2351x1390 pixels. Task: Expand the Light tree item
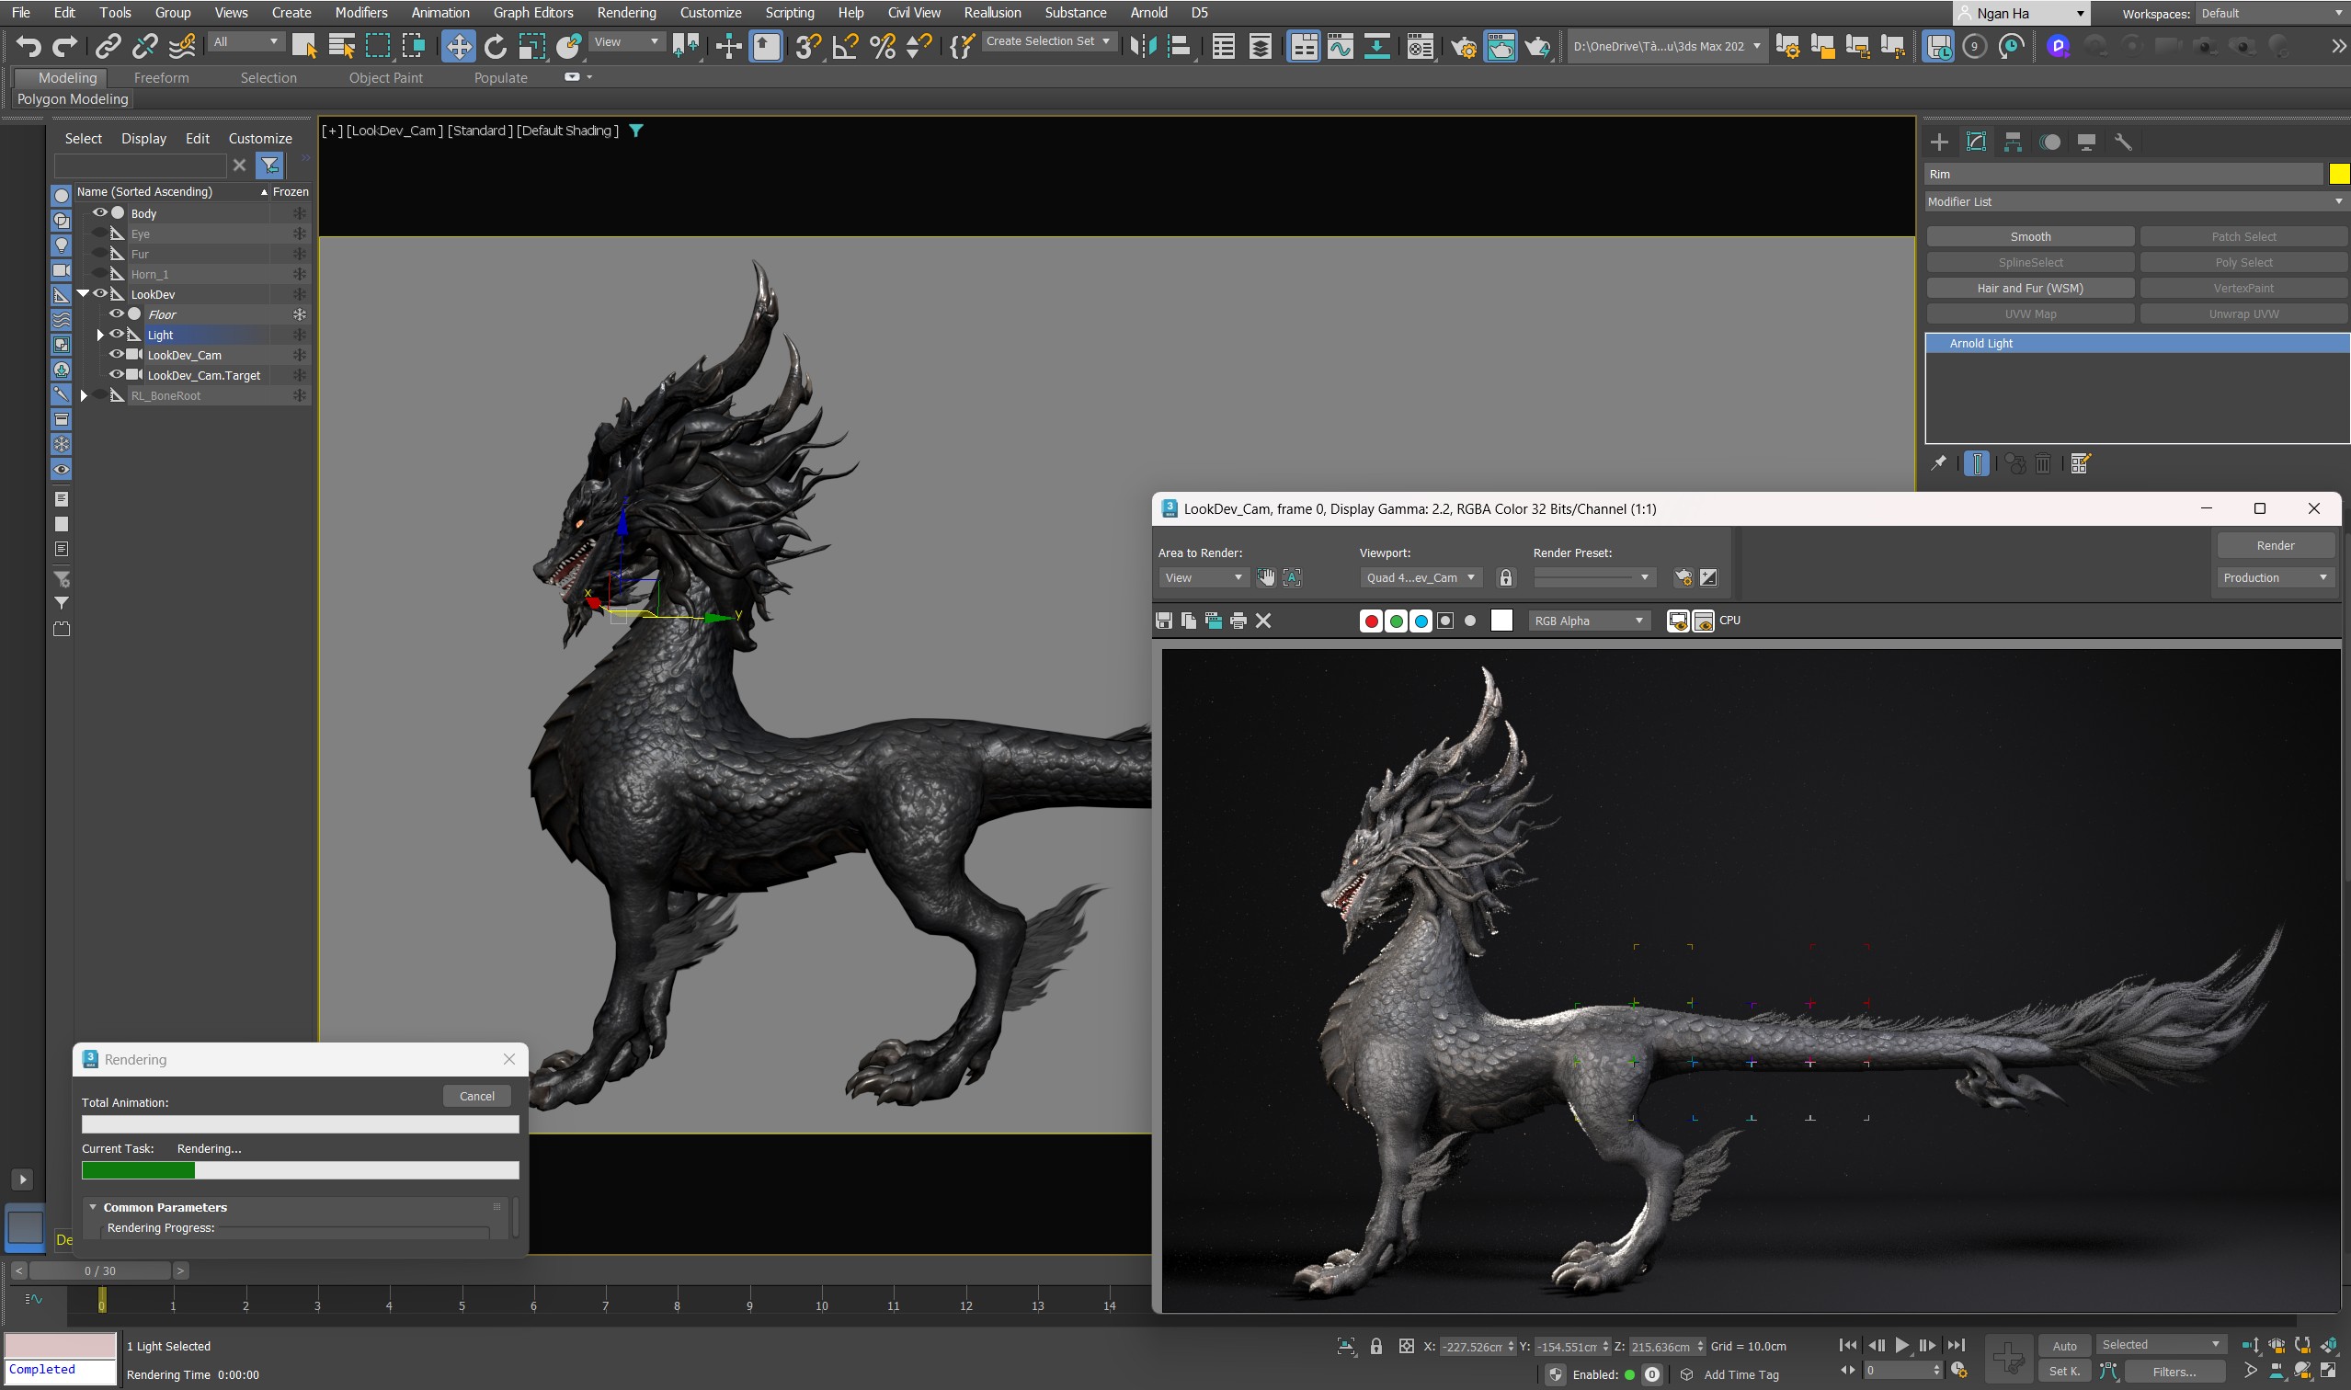coord(100,335)
